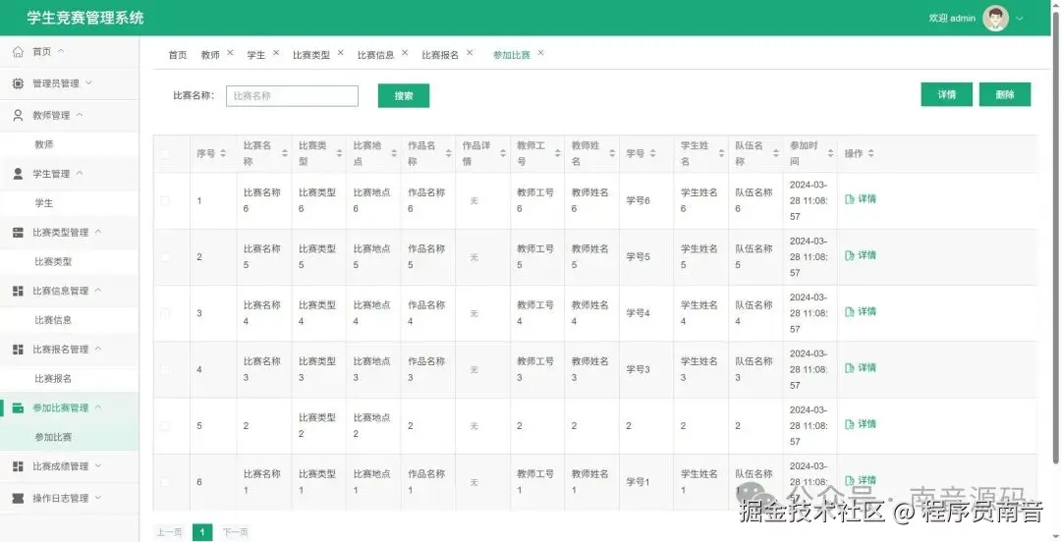
Task: Click 详情 icon in row 比赛名称6
Action: click(x=849, y=199)
